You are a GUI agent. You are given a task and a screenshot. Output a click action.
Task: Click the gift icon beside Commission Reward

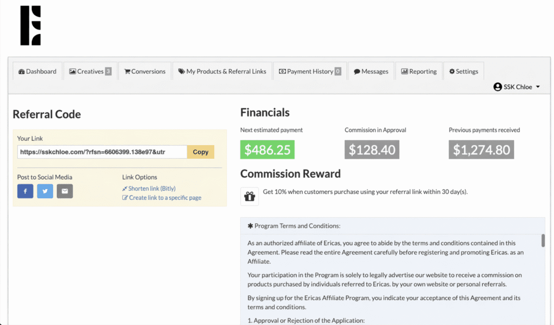click(x=249, y=196)
